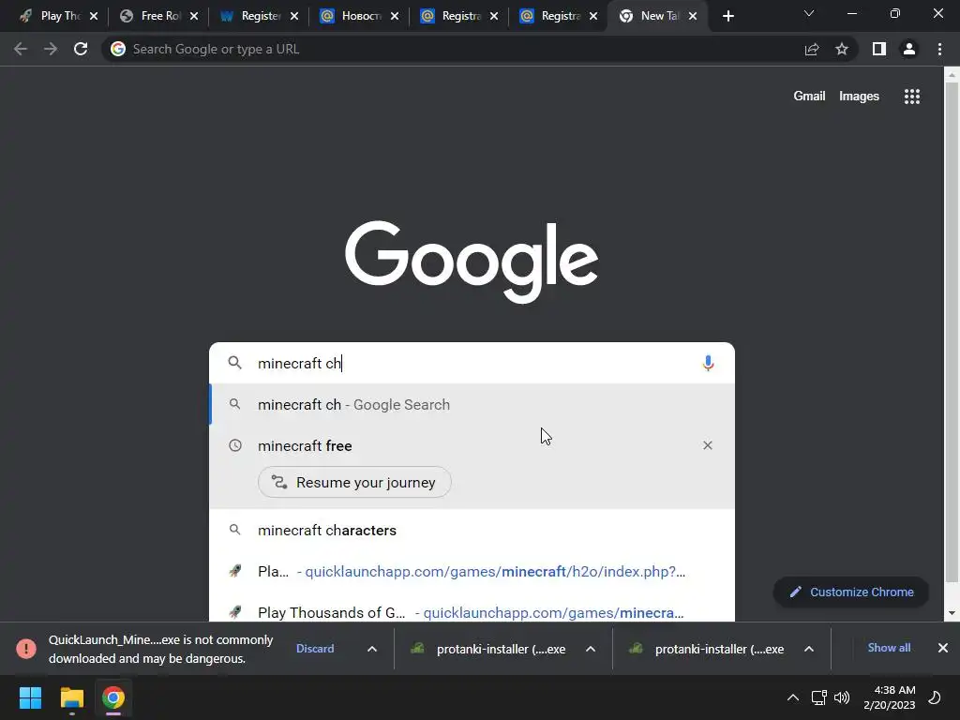Click the Google search input field

coord(472,363)
